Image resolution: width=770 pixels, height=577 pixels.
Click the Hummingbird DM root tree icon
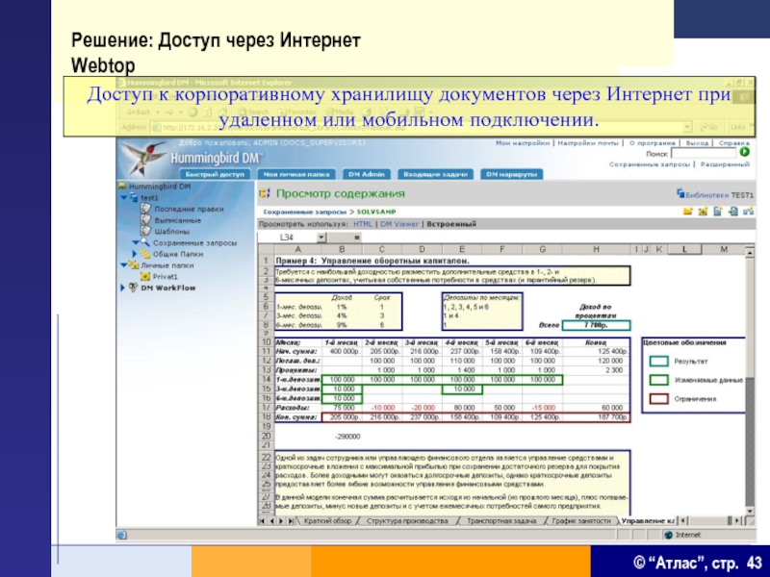(122, 186)
